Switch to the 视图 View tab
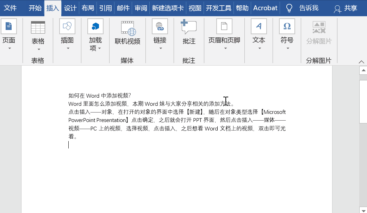Image resolution: width=367 pixels, height=213 pixels. [x=195, y=8]
